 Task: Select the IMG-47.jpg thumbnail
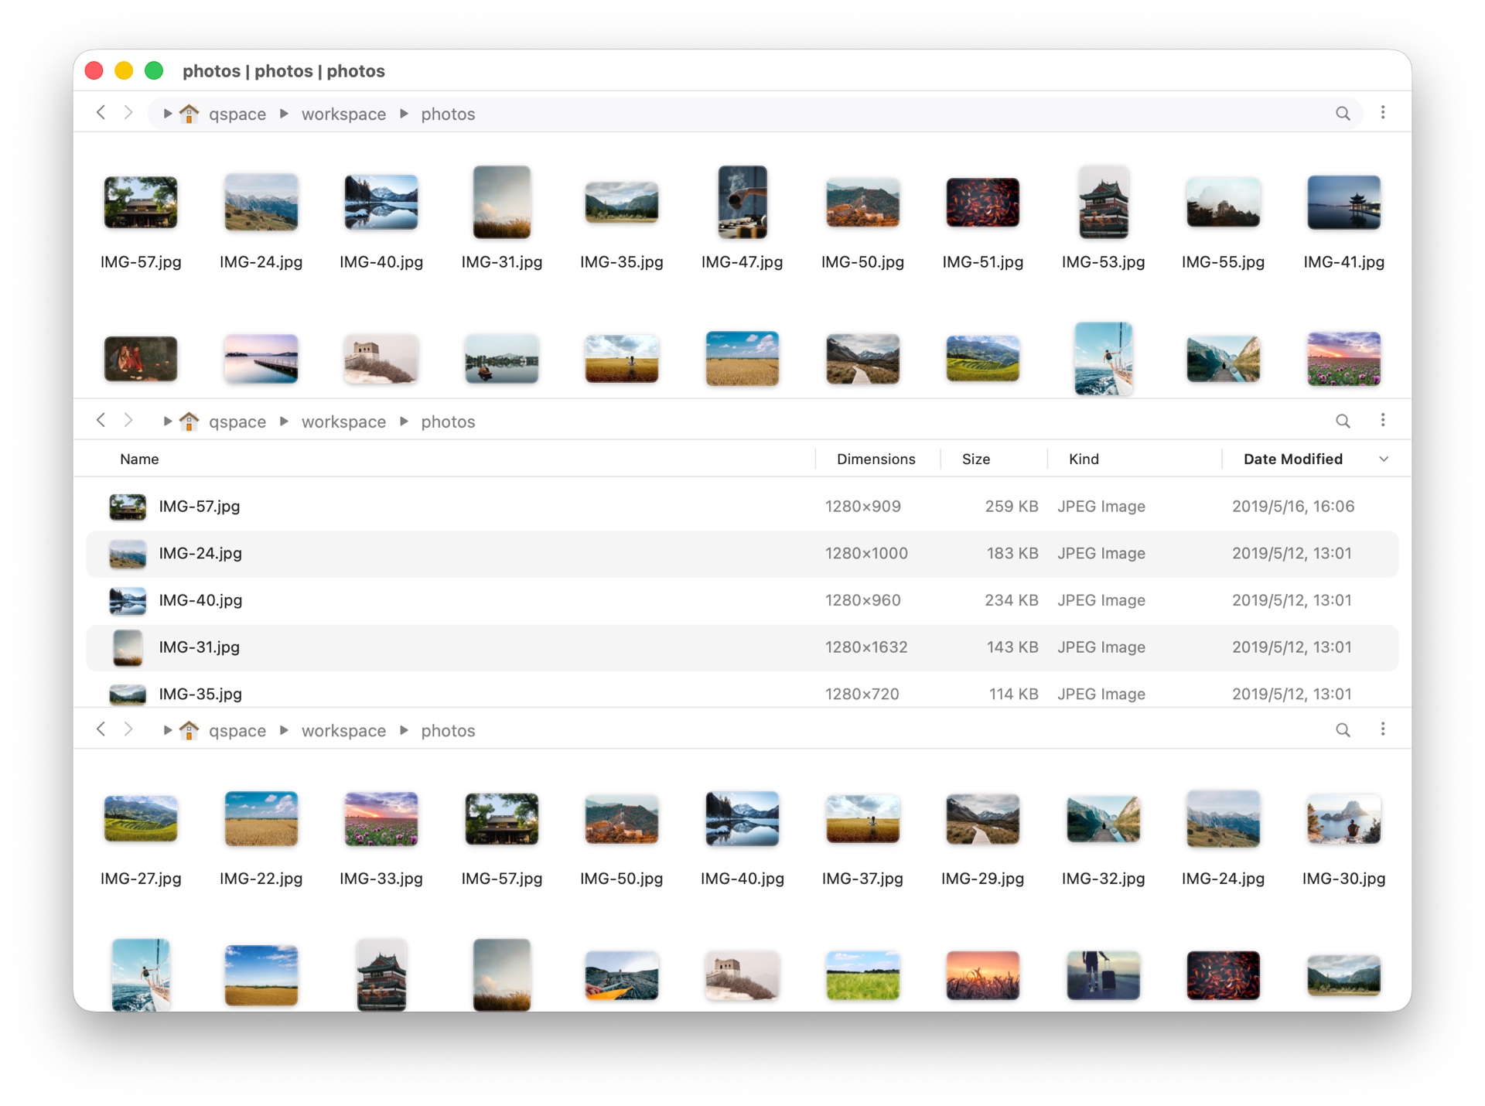point(742,203)
